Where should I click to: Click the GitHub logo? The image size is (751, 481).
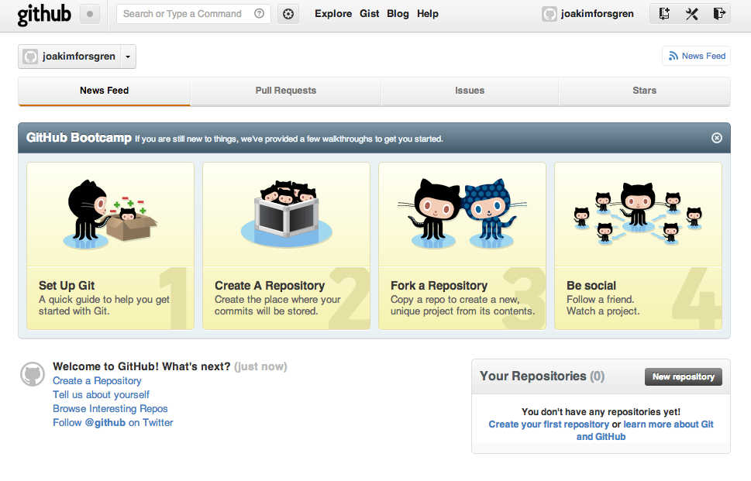pyautogui.click(x=44, y=15)
